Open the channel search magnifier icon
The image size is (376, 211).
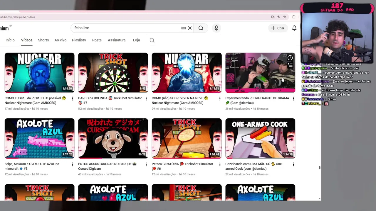pos(152,40)
